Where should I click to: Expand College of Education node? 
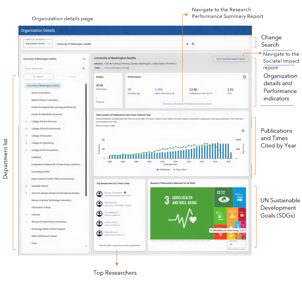point(26,136)
